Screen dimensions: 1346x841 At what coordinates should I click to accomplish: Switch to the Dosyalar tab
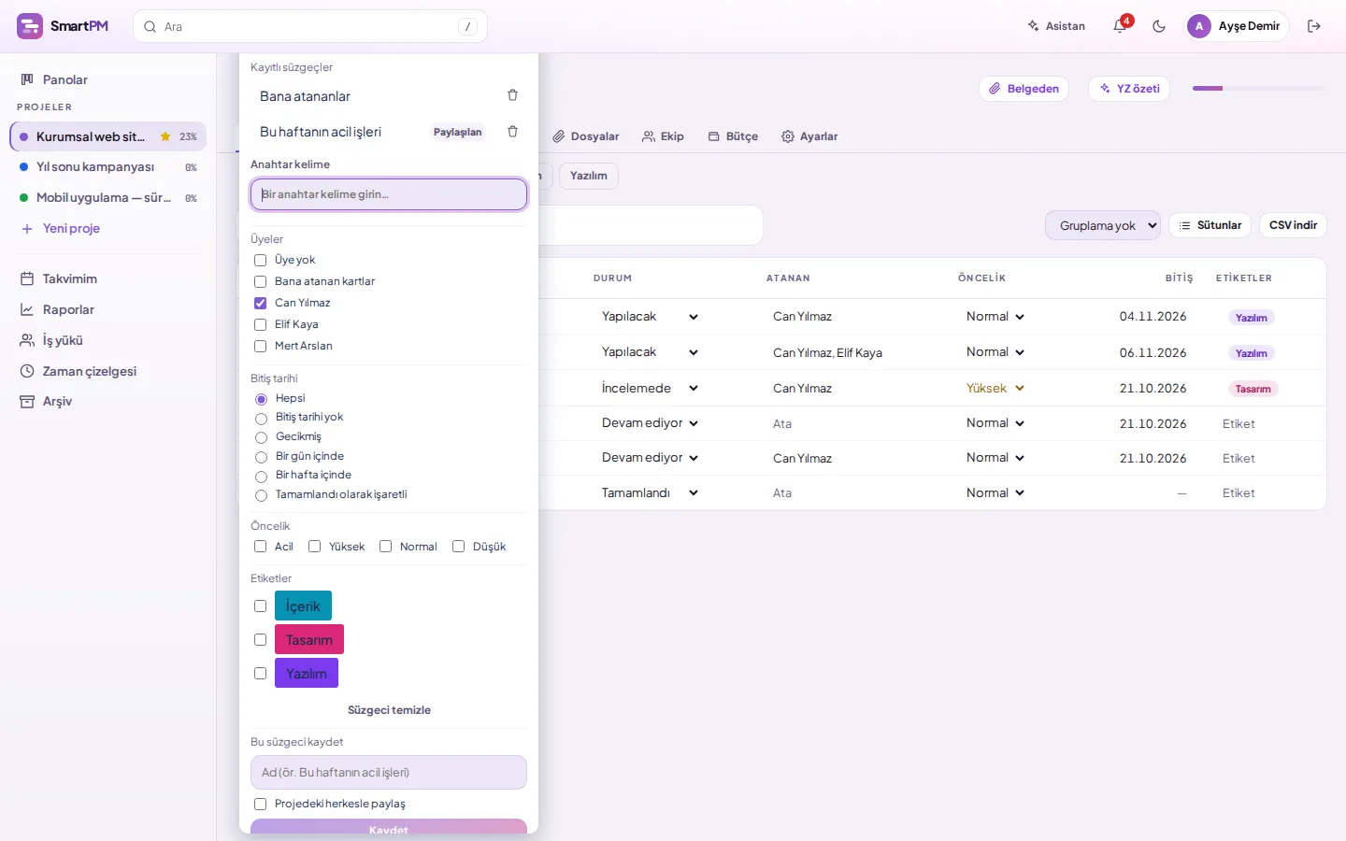tap(586, 136)
